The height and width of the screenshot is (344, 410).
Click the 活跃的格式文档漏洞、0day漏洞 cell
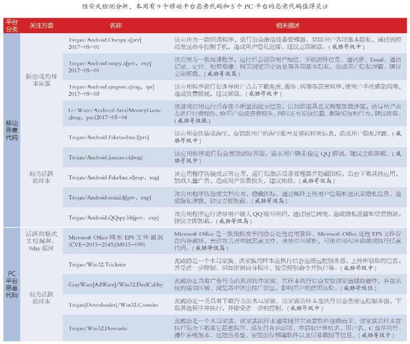pyautogui.click(x=41, y=241)
